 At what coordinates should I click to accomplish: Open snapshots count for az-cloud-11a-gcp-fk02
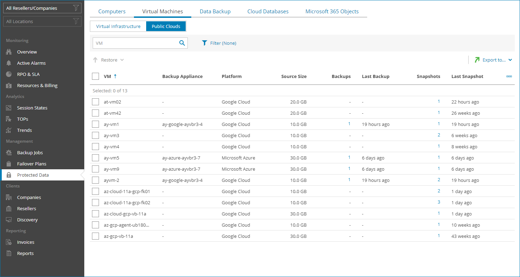click(x=439, y=202)
